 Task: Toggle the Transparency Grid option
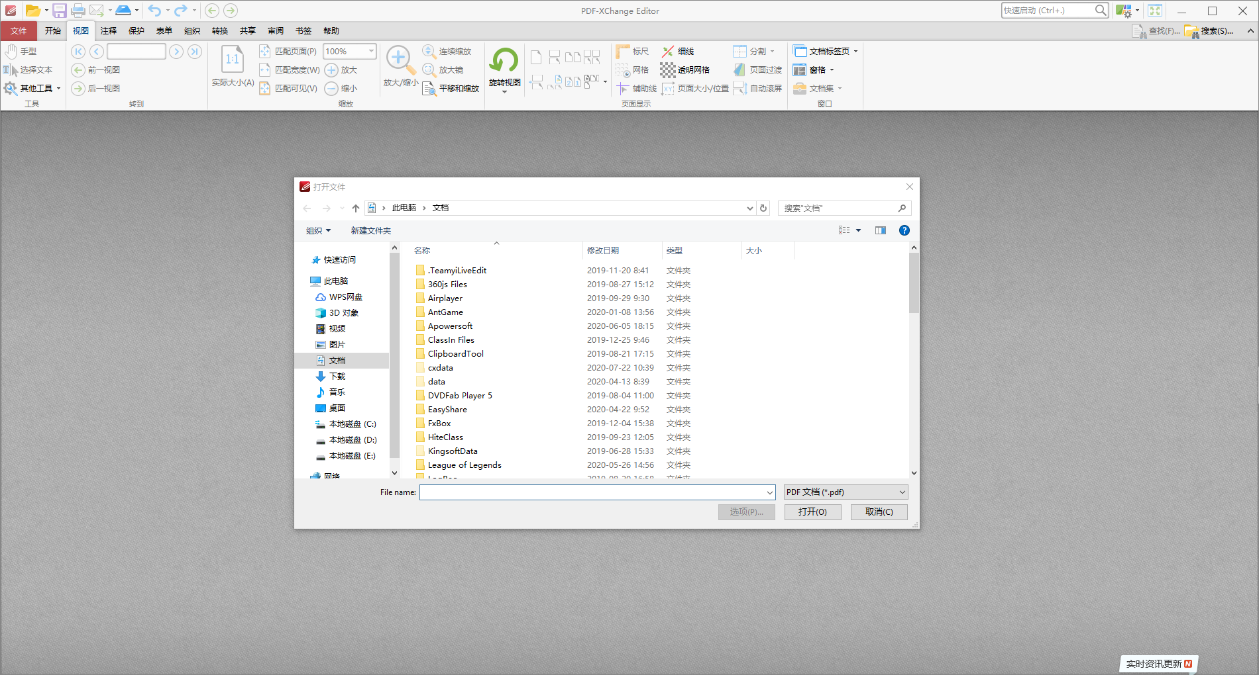[x=685, y=69]
